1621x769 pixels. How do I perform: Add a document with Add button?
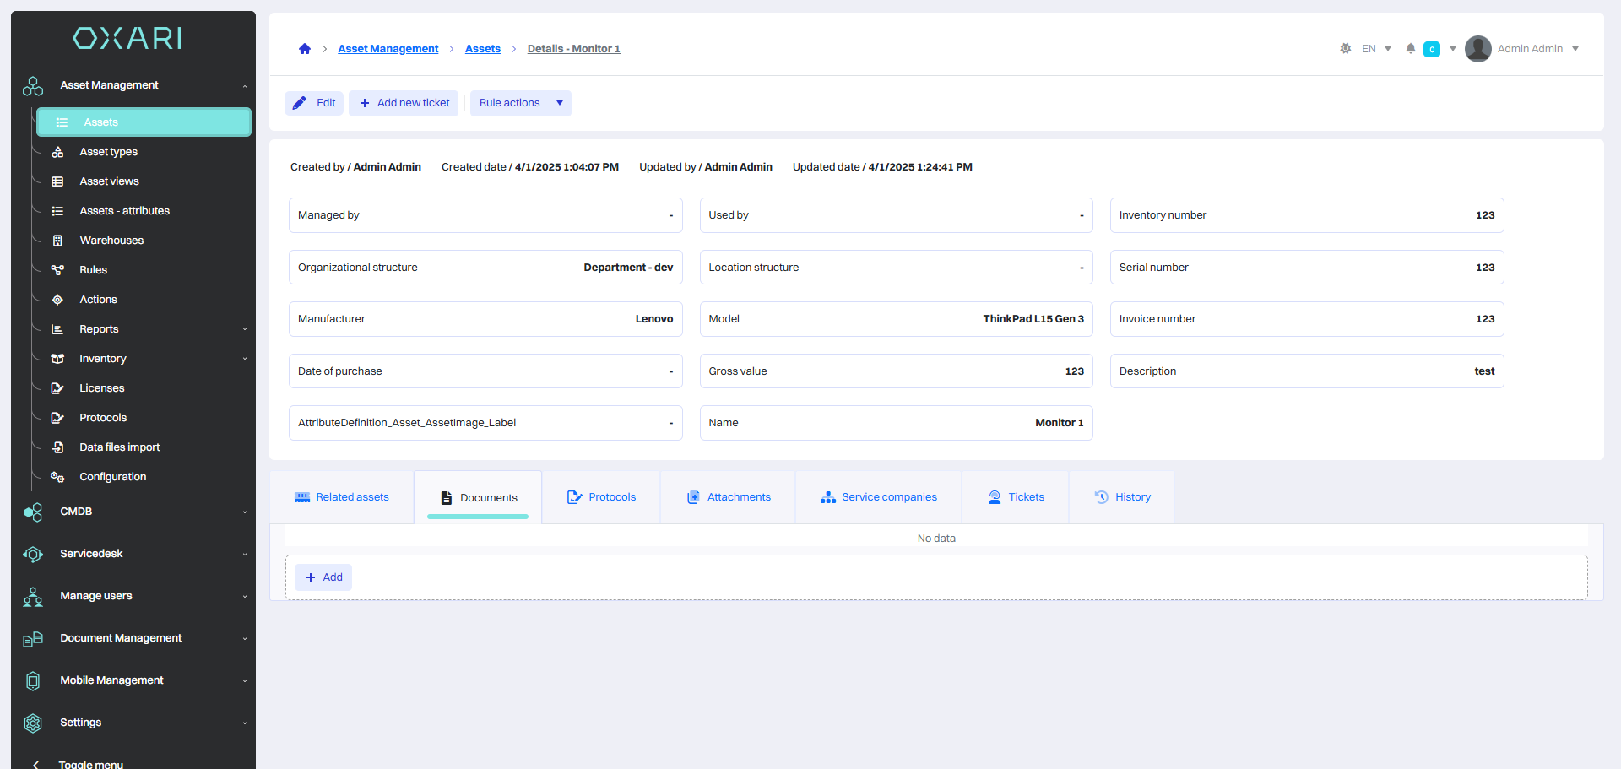pos(324,577)
